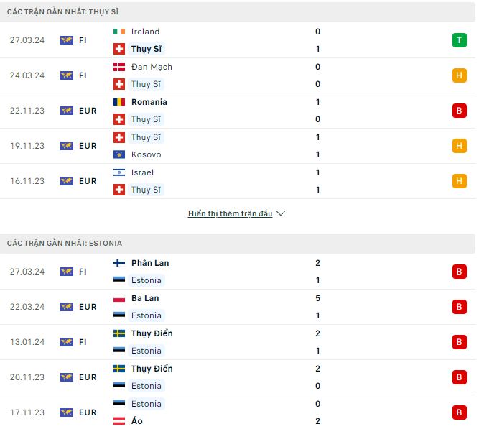Open the Romania team name
This screenshot has height=429, width=479.
149,102
